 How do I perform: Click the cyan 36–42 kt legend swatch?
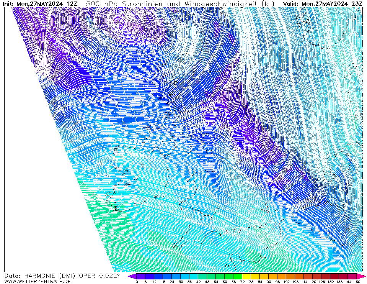point(194,277)
